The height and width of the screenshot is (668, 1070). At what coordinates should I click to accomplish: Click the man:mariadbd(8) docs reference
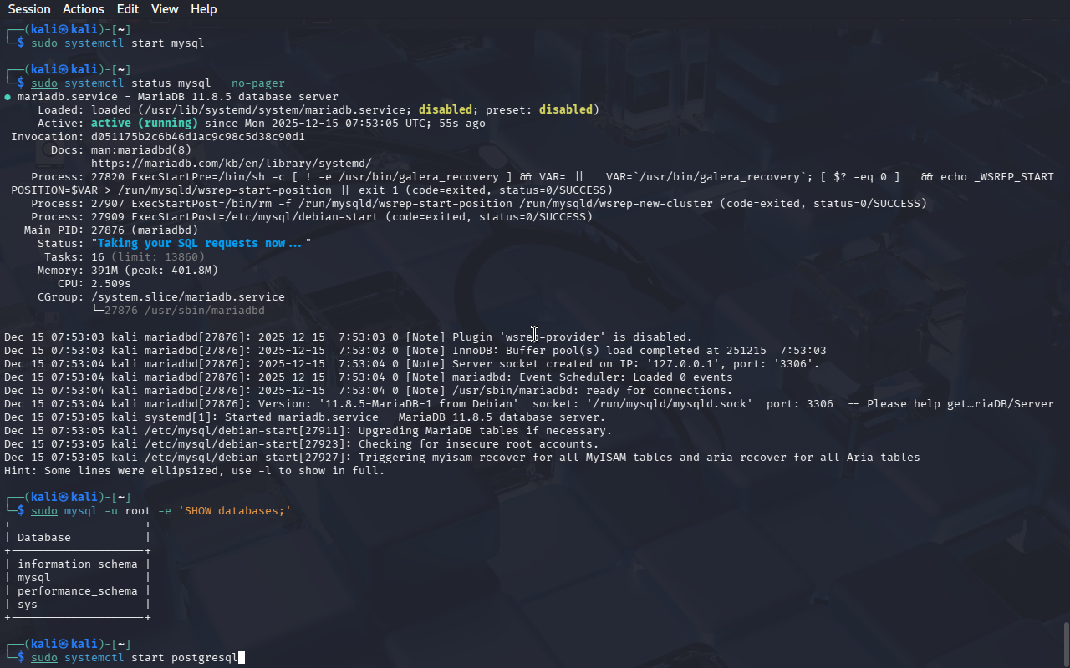[140, 150]
